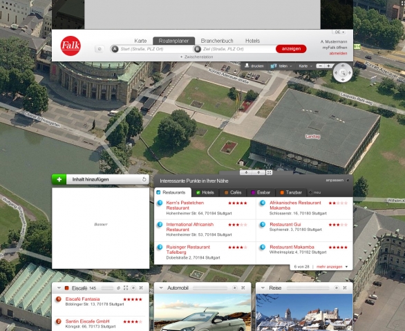
Task: Click the Eiscafé header slider bar
Action: [107, 288]
